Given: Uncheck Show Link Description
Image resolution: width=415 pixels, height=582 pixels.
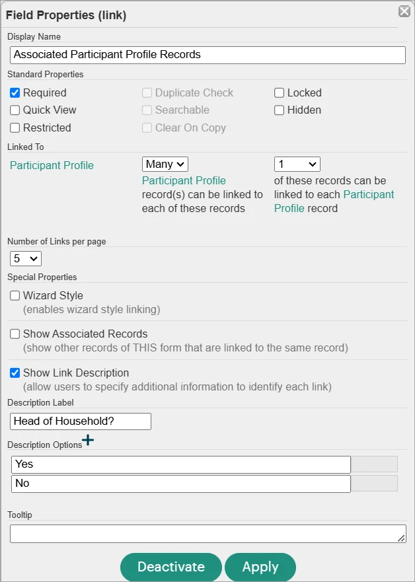Looking at the screenshot, I should click(x=15, y=373).
